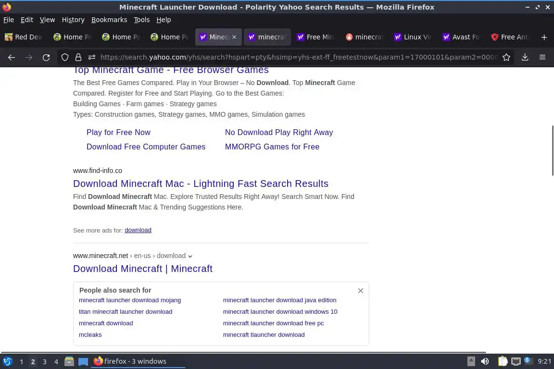Screen dimensions: 554x369
Task: Search titan minecraft launcher download suggestion
Action: coord(126,312)
